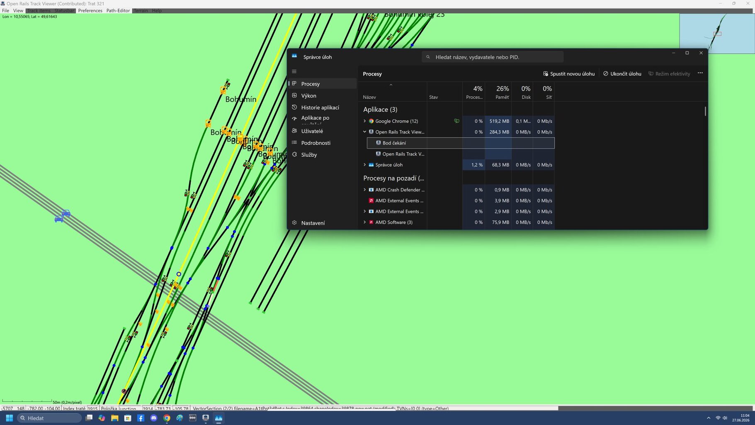The height and width of the screenshot is (425, 755).
Task: Open Historie aplikací icon in sidebar
Action: [x=294, y=107]
